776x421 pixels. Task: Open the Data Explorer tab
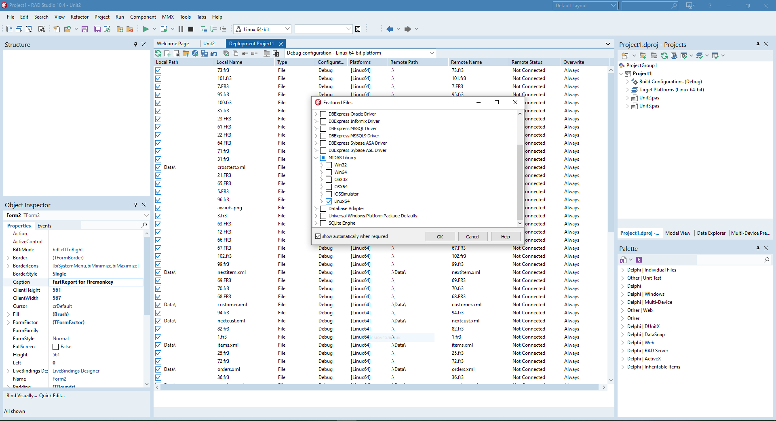pyautogui.click(x=711, y=233)
